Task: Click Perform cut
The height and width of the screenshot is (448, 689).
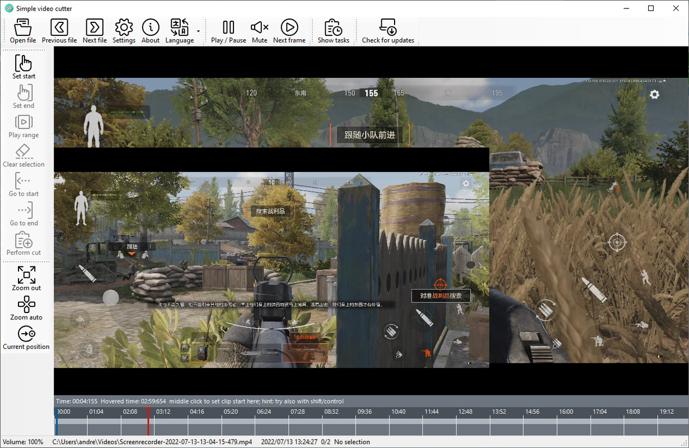Action: [x=24, y=243]
